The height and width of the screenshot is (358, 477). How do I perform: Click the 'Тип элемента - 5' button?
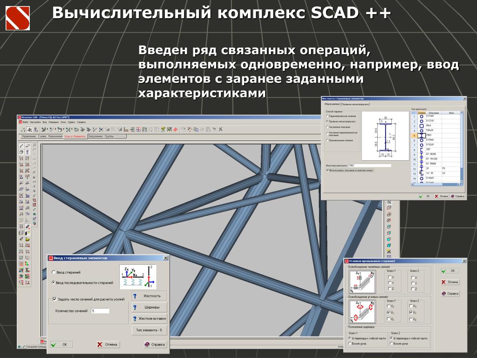[x=150, y=330]
